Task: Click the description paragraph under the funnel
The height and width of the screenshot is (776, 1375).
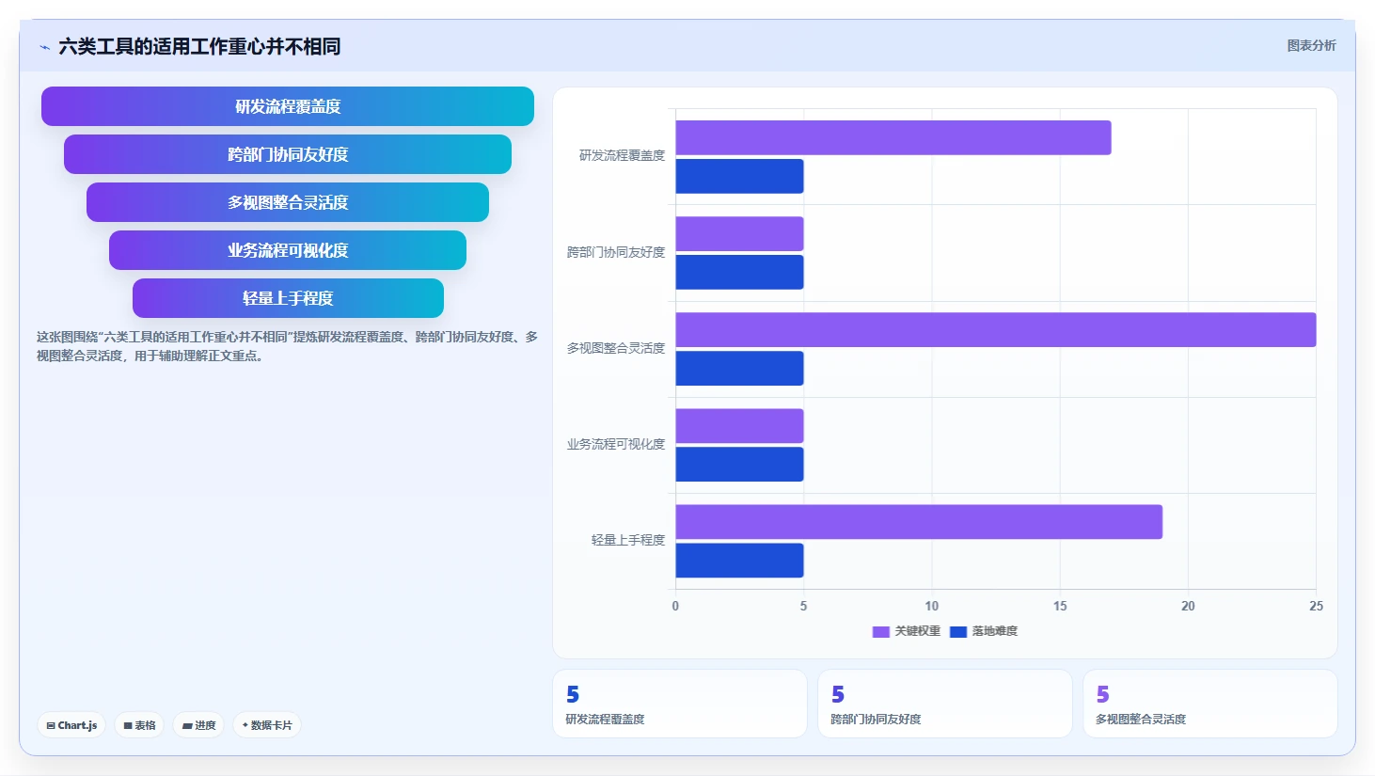Action: coord(287,346)
